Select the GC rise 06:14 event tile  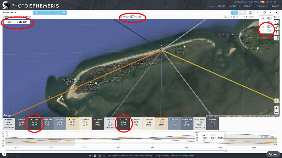pos(34,124)
